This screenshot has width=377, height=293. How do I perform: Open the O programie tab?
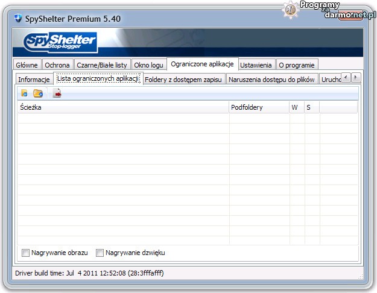pos(296,65)
